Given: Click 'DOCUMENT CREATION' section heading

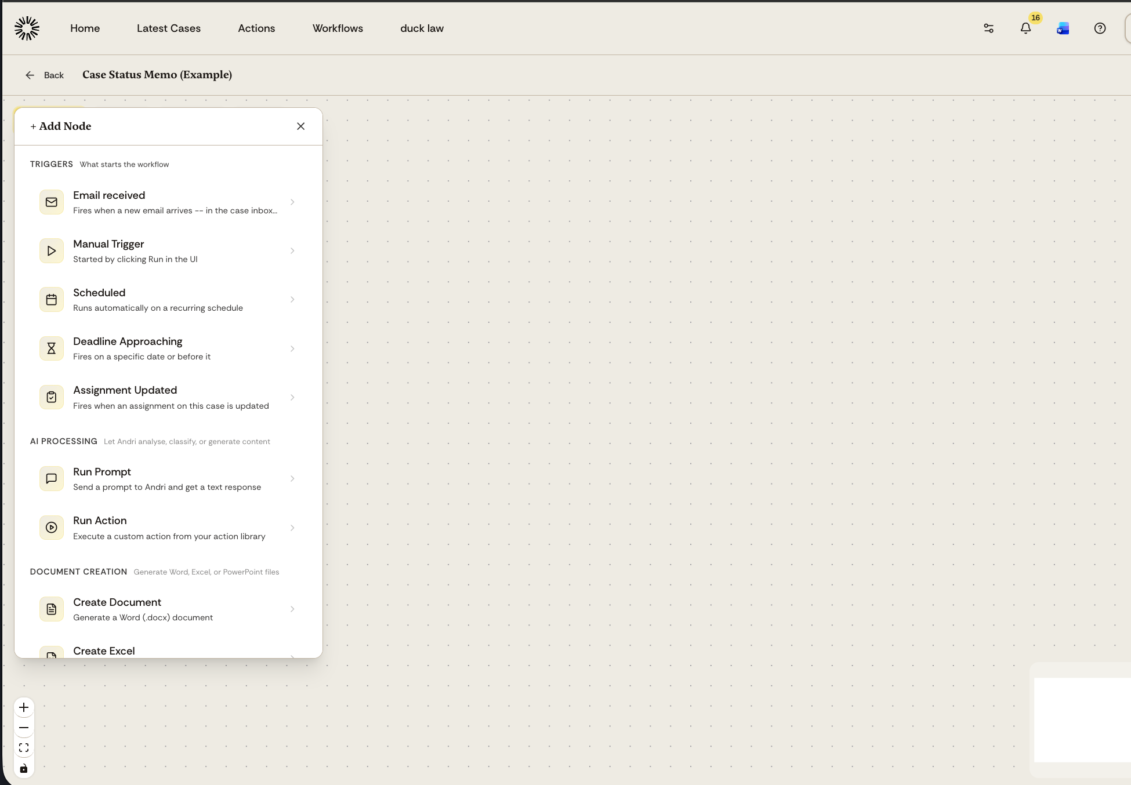Looking at the screenshot, I should pyautogui.click(x=79, y=572).
